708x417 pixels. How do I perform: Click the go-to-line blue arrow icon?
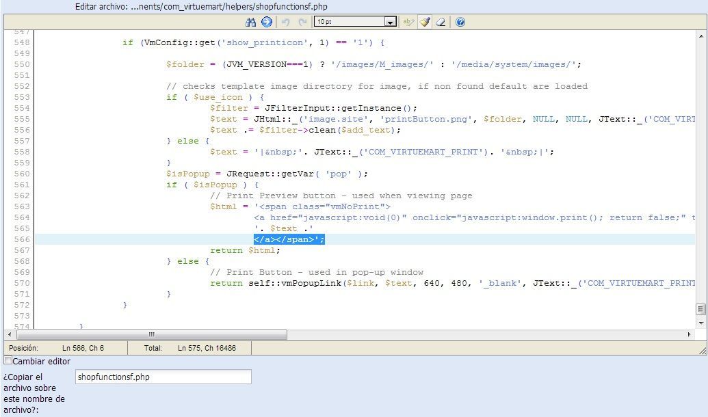click(x=267, y=22)
